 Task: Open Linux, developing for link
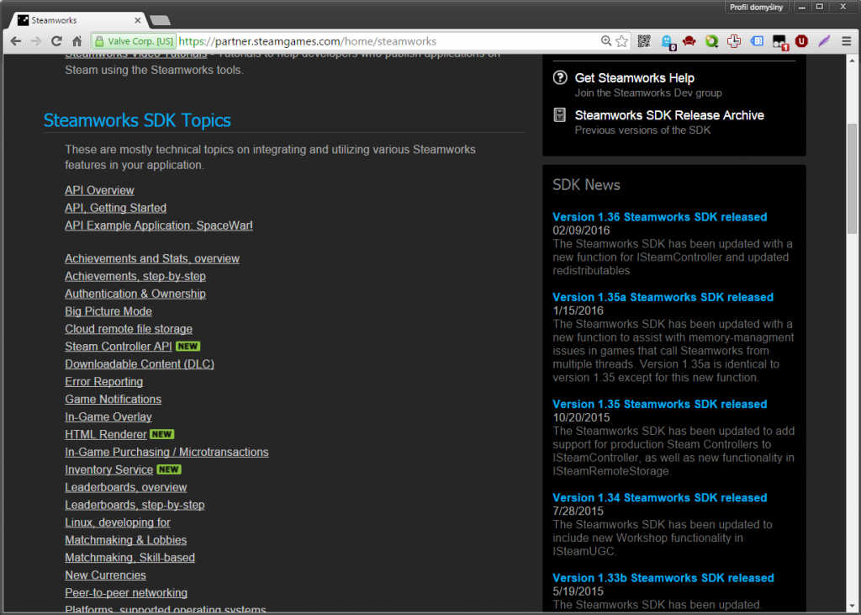point(118,522)
